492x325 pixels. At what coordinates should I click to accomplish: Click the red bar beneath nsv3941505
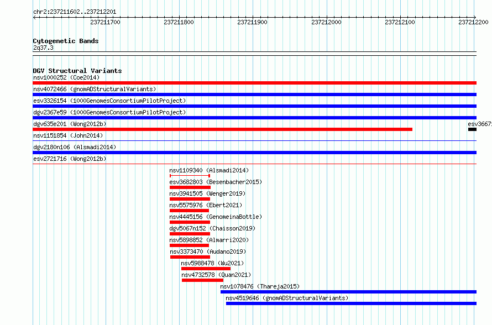pyautogui.click(x=190, y=199)
